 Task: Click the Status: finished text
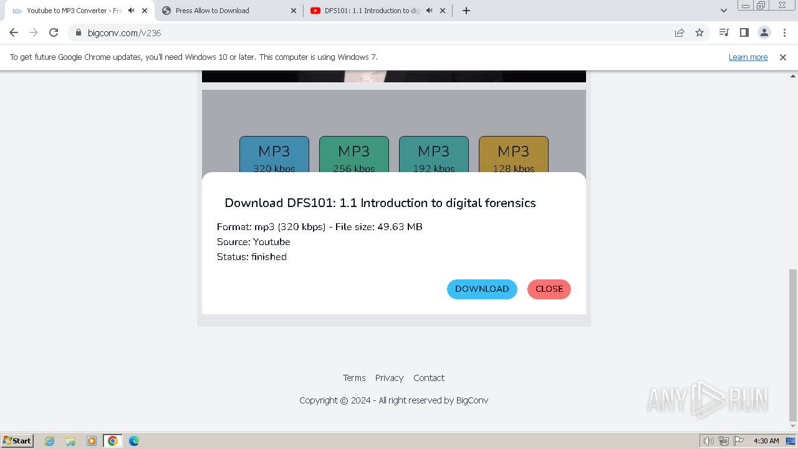(x=252, y=257)
